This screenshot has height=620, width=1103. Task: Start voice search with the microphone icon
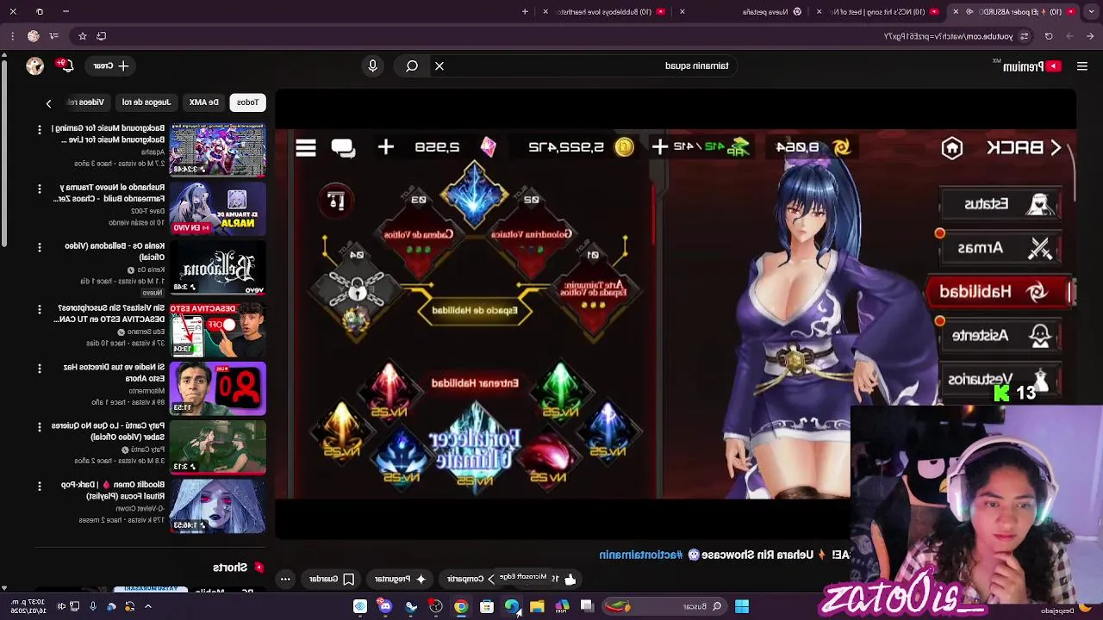pyautogui.click(x=372, y=65)
